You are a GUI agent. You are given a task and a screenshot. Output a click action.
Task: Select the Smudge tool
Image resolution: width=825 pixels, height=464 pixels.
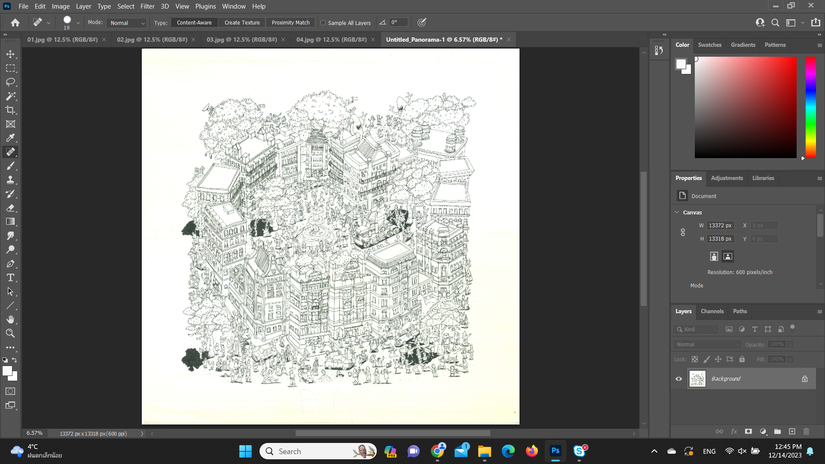10,235
